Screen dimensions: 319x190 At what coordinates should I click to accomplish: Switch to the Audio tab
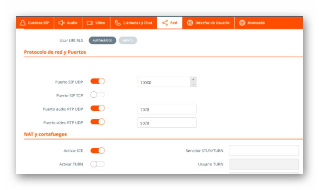point(68,23)
